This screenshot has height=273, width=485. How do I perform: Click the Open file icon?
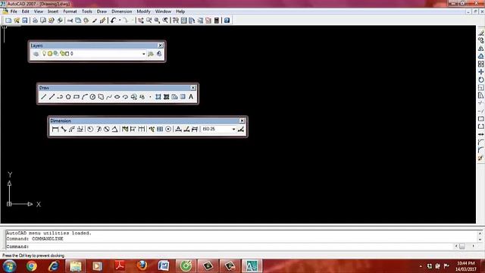coord(17,20)
